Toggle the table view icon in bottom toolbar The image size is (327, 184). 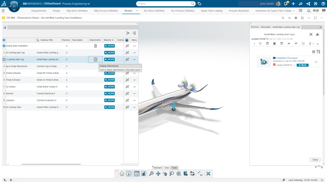pyautogui.click(x=137, y=173)
